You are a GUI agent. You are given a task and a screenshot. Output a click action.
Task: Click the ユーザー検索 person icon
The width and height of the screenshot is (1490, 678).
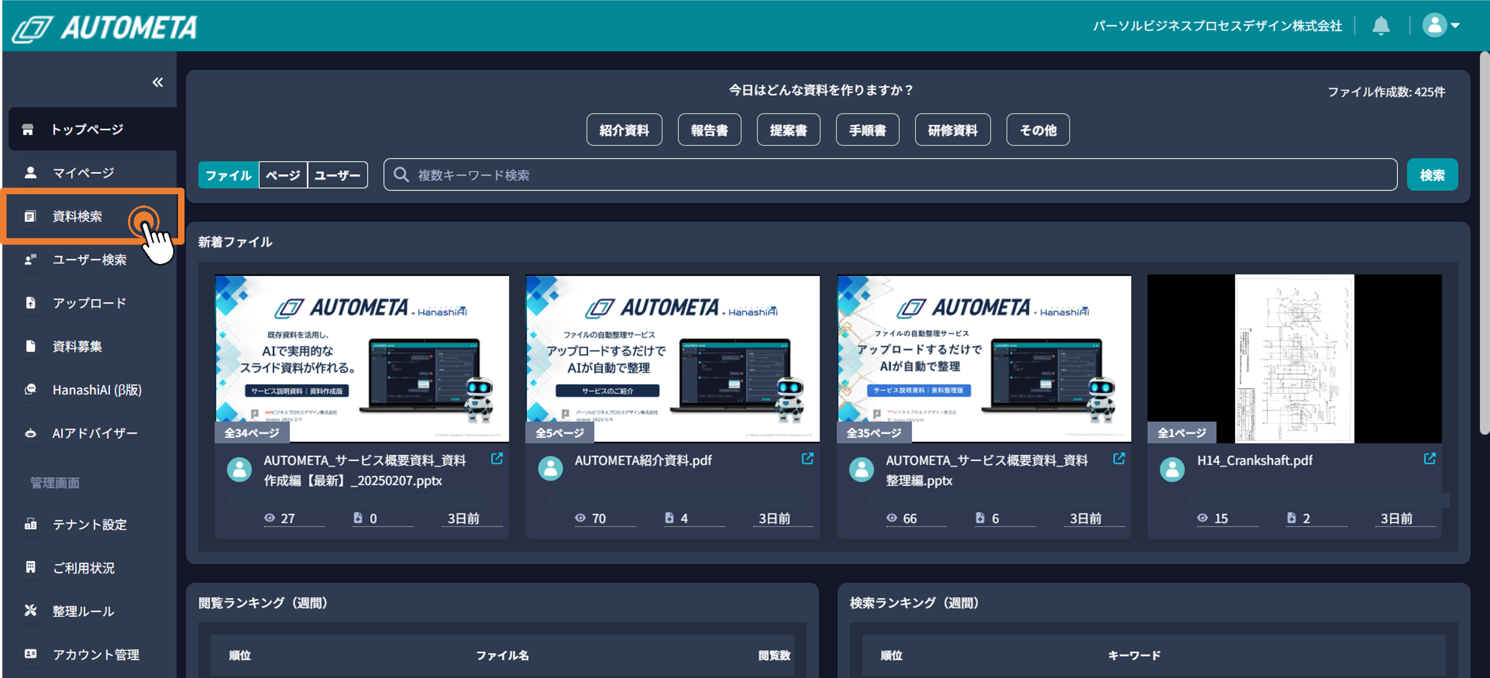[30, 260]
